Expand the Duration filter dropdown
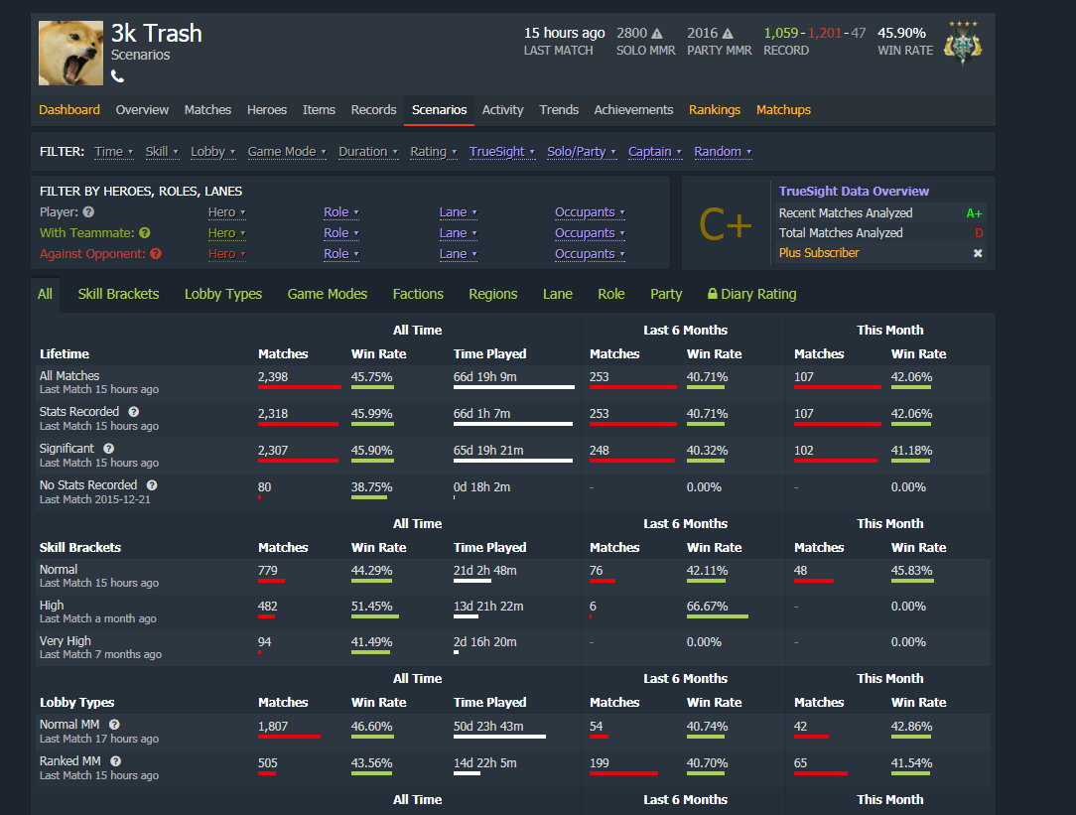Viewport: 1076px width, 815px height. point(368,152)
